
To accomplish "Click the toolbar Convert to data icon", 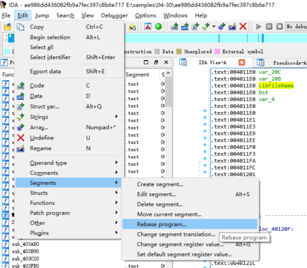I will pos(185,27).
